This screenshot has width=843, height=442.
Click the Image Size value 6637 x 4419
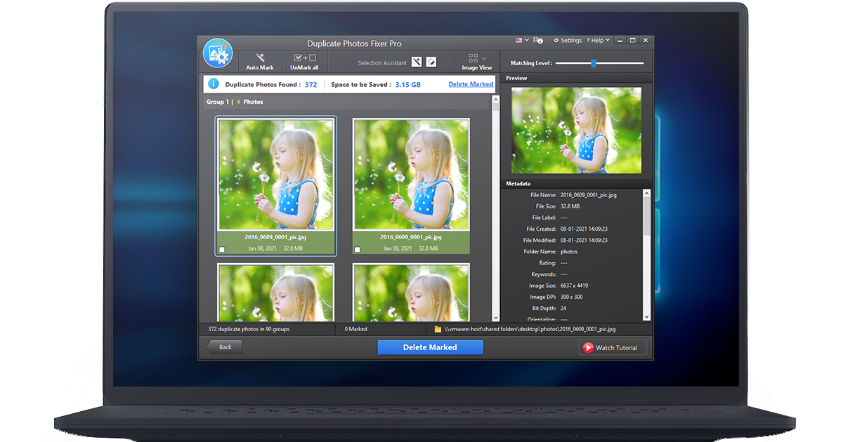[575, 286]
